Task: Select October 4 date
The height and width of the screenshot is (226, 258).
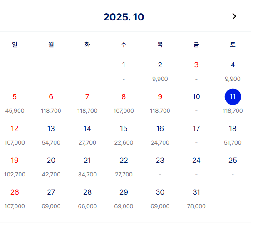Action: coord(233,71)
